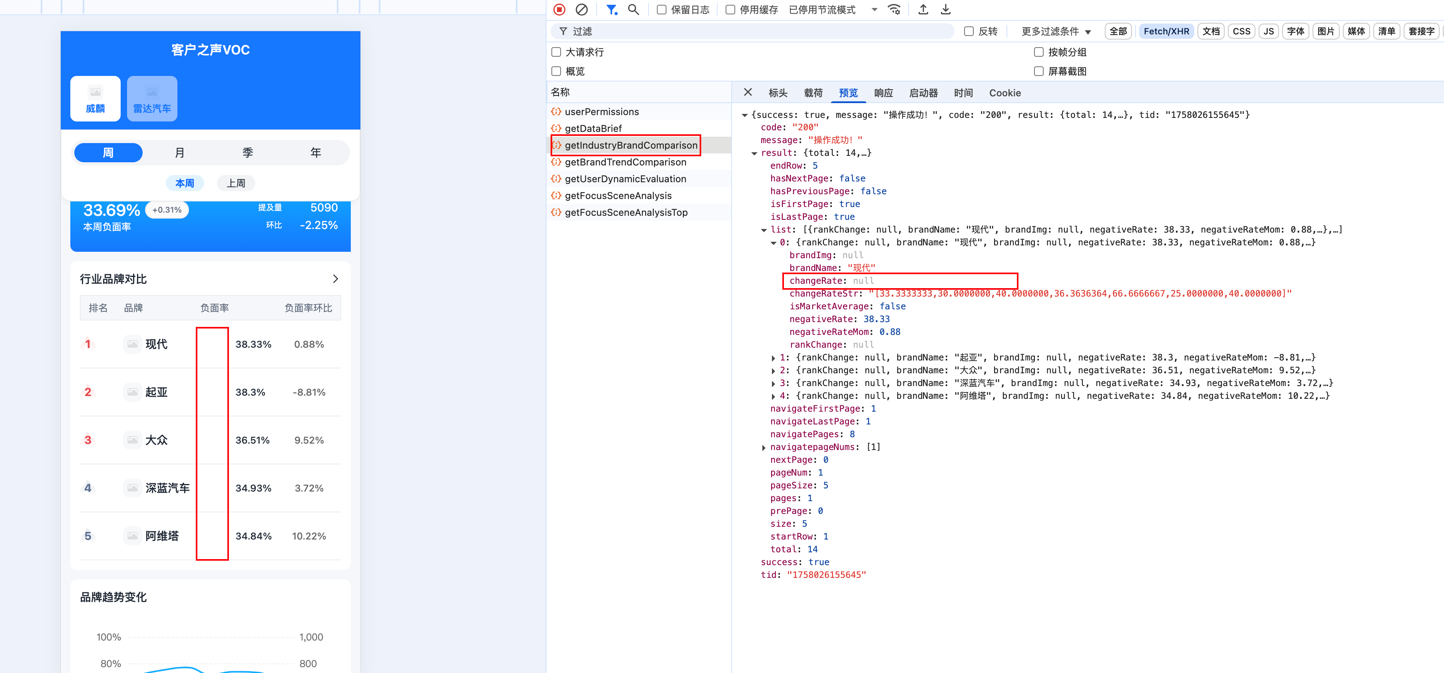Click the 威麟 brand card
The width and height of the screenshot is (1444, 673).
click(x=95, y=99)
